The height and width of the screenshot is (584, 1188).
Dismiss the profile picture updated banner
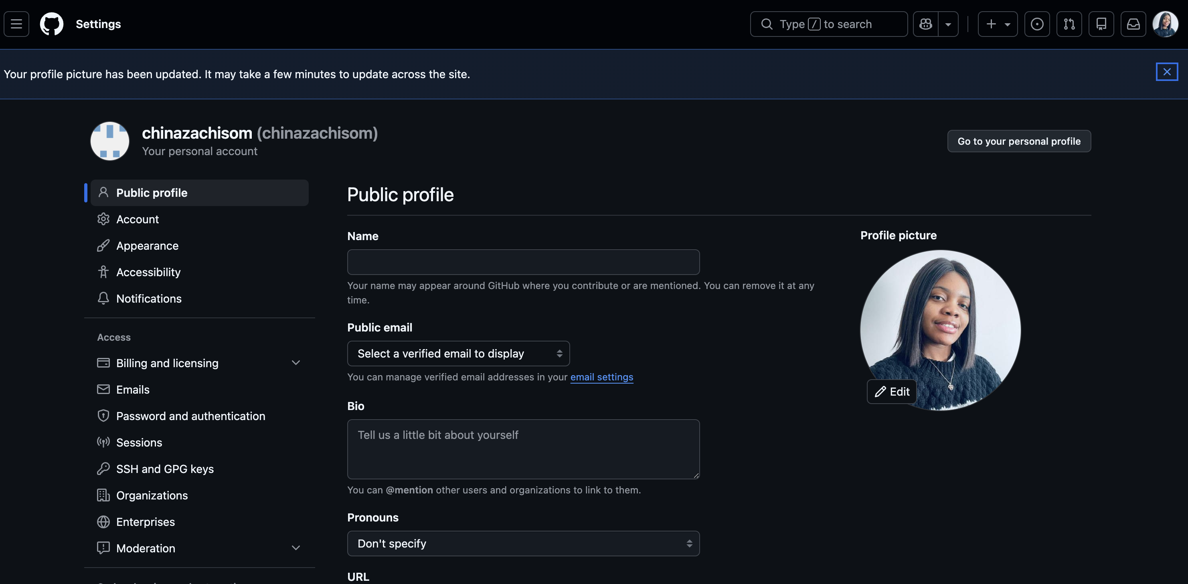1167,71
